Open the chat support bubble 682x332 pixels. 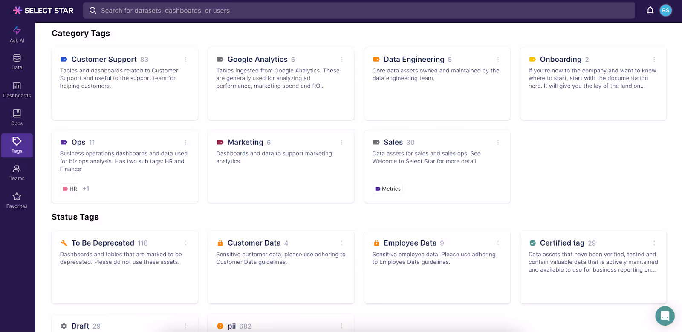coord(665,316)
